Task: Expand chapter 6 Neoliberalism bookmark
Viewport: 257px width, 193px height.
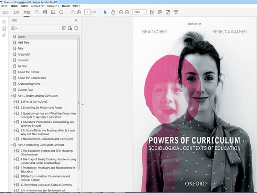Action: tap(15, 139)
